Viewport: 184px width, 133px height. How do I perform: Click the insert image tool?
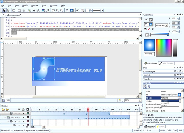[30, 10]
